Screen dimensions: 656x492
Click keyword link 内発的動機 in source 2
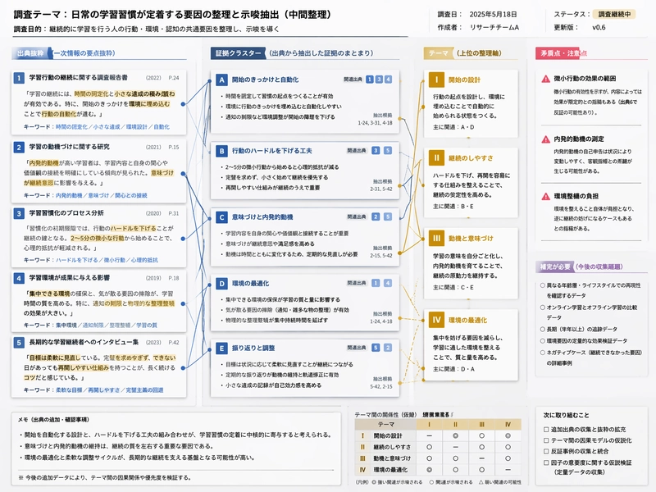tap(69, 195)
